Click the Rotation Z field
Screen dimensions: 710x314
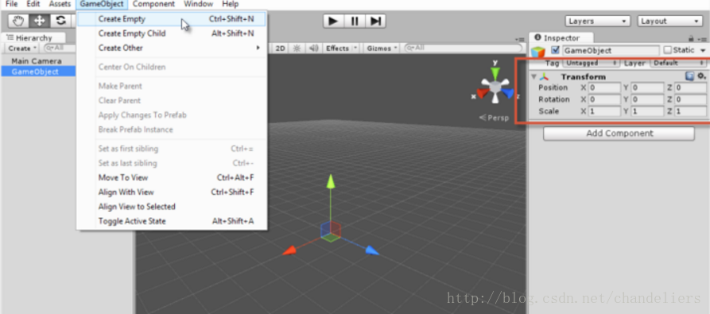point(690,99)
